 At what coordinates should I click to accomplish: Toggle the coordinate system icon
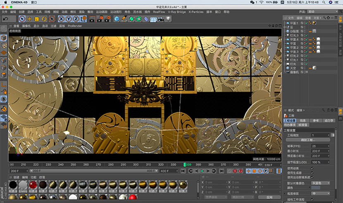pyautogui.click(x=83, y=19)
